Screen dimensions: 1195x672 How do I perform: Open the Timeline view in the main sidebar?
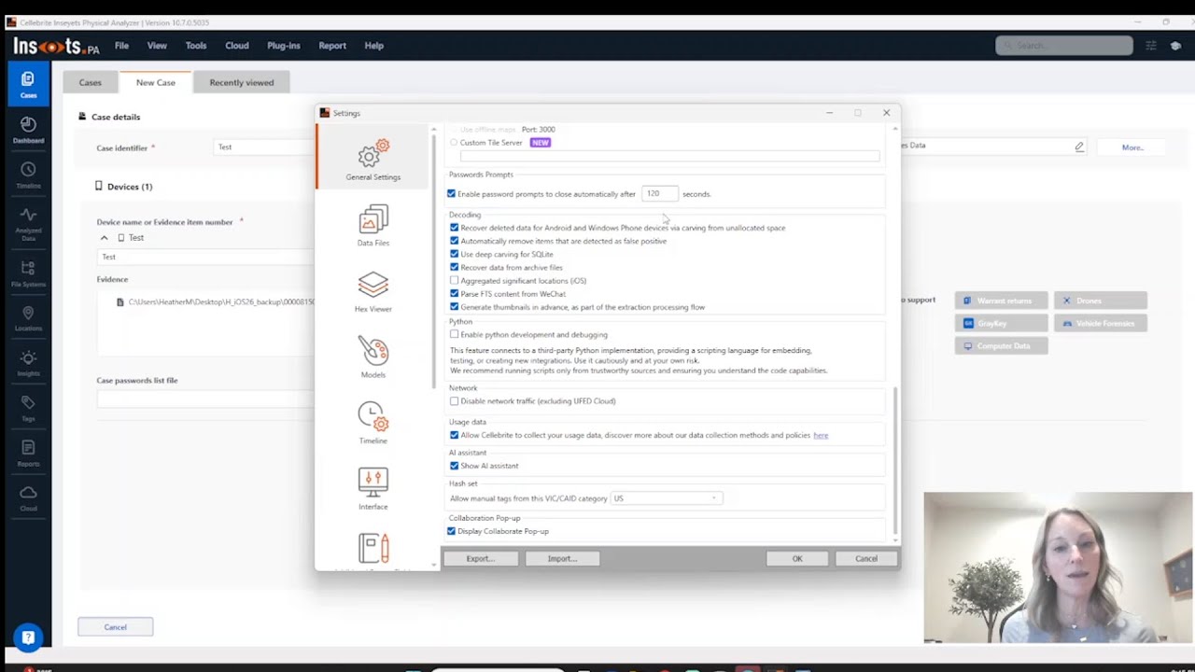click(x=28, y=175)
